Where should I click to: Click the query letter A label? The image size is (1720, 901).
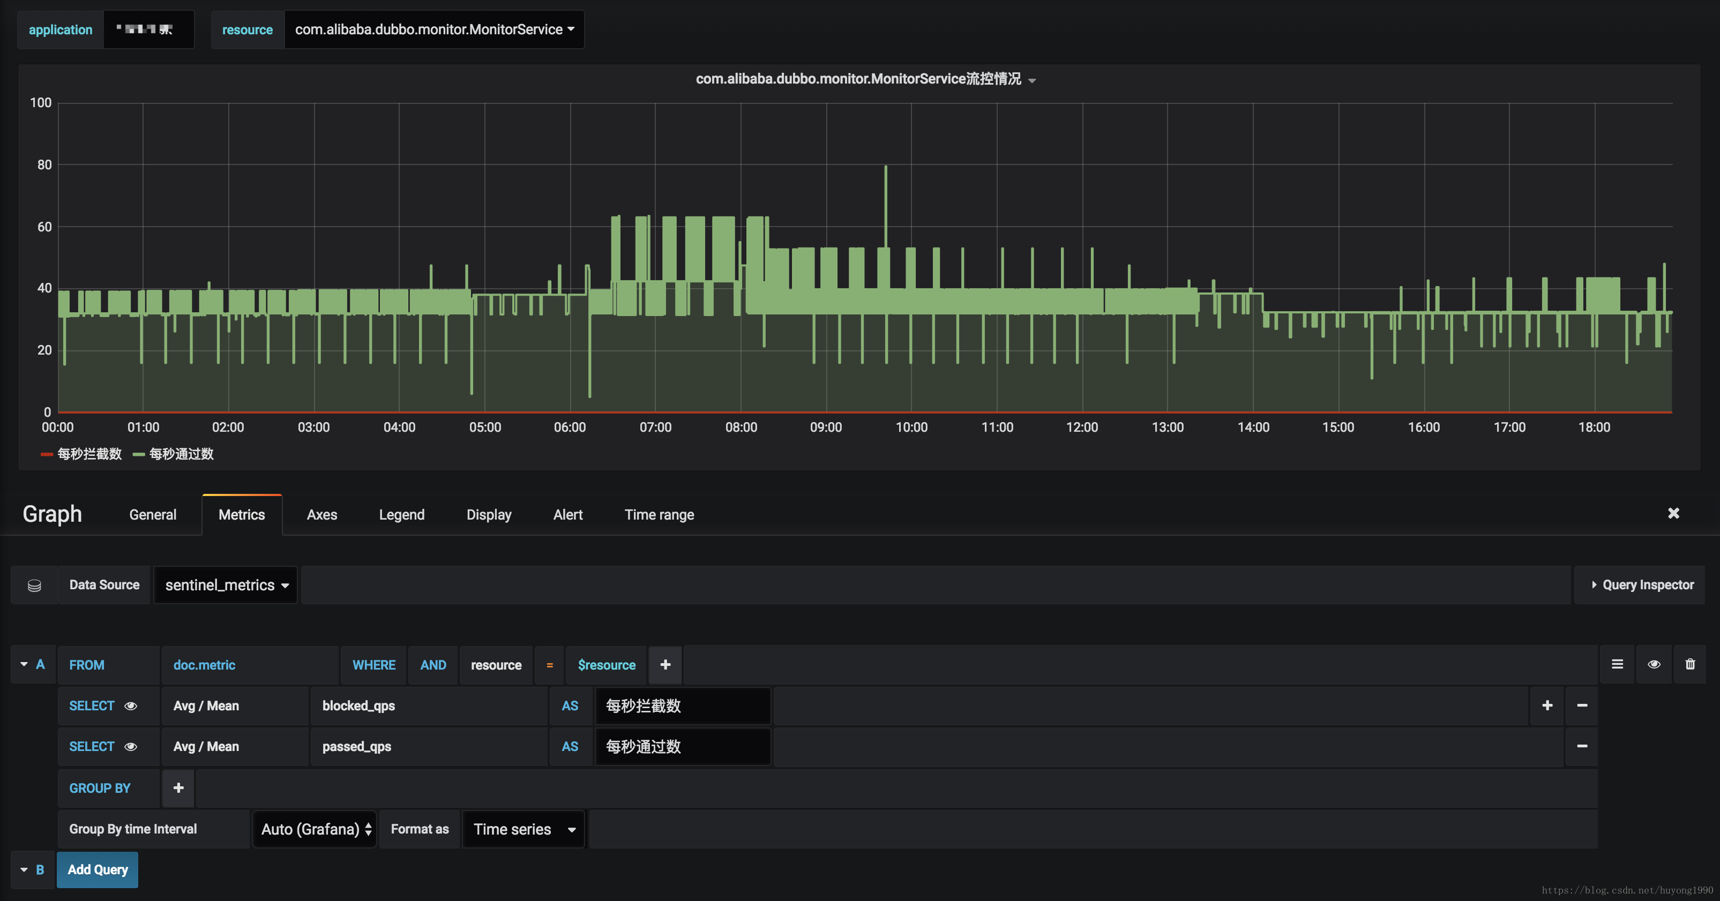pyautogui.click(x=40, y=664)
